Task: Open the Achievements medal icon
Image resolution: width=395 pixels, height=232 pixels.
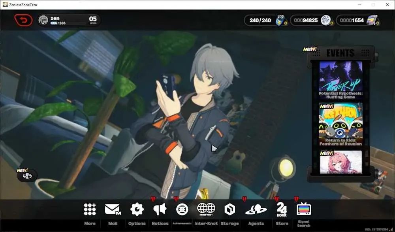Action: (182, 209)
